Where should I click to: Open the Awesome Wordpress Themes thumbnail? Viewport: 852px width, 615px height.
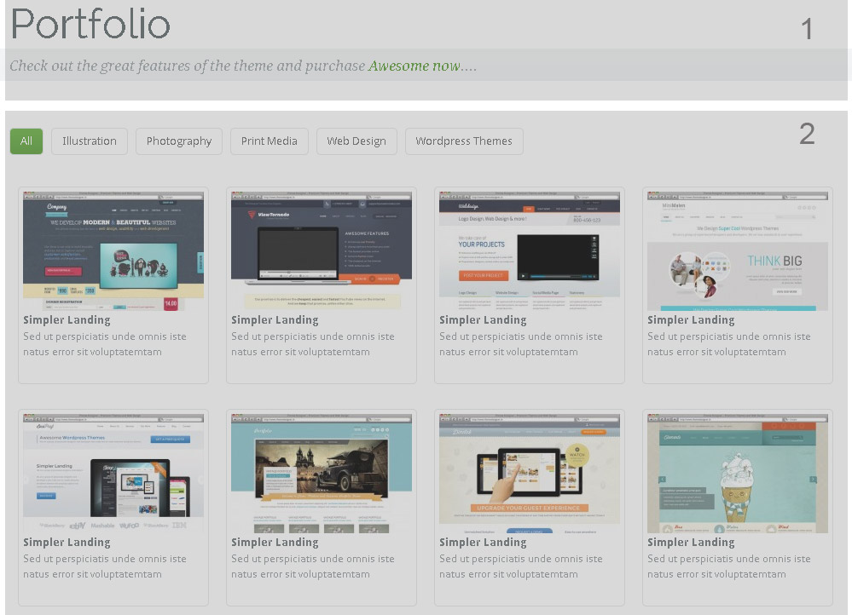113,472
